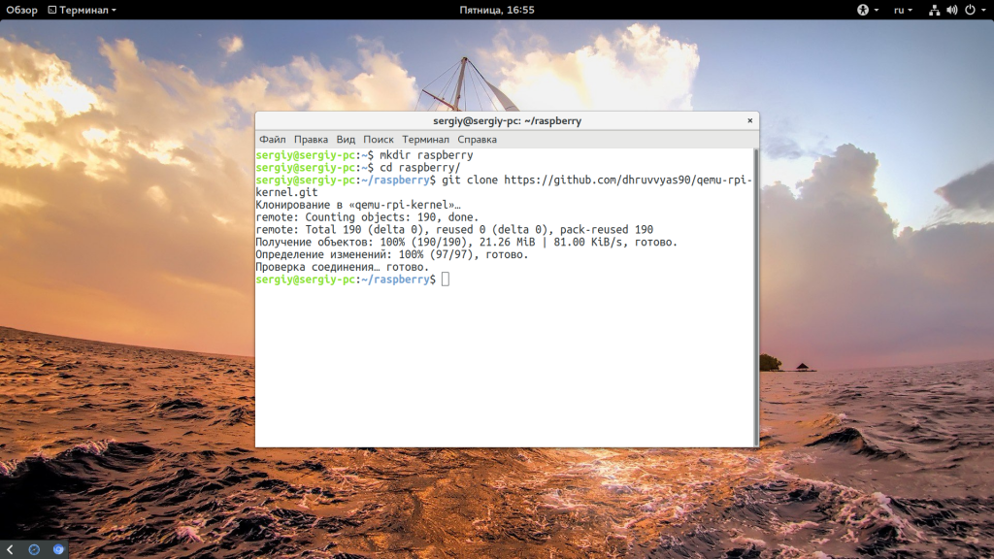Open the calendar via Пятница, 16:55 clock
The width and height of the screenshot is (994, 559).
pyautogui.click(x=497, y=10)
